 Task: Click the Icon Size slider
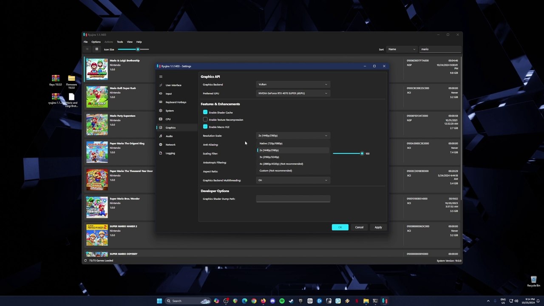coord(133,49)
